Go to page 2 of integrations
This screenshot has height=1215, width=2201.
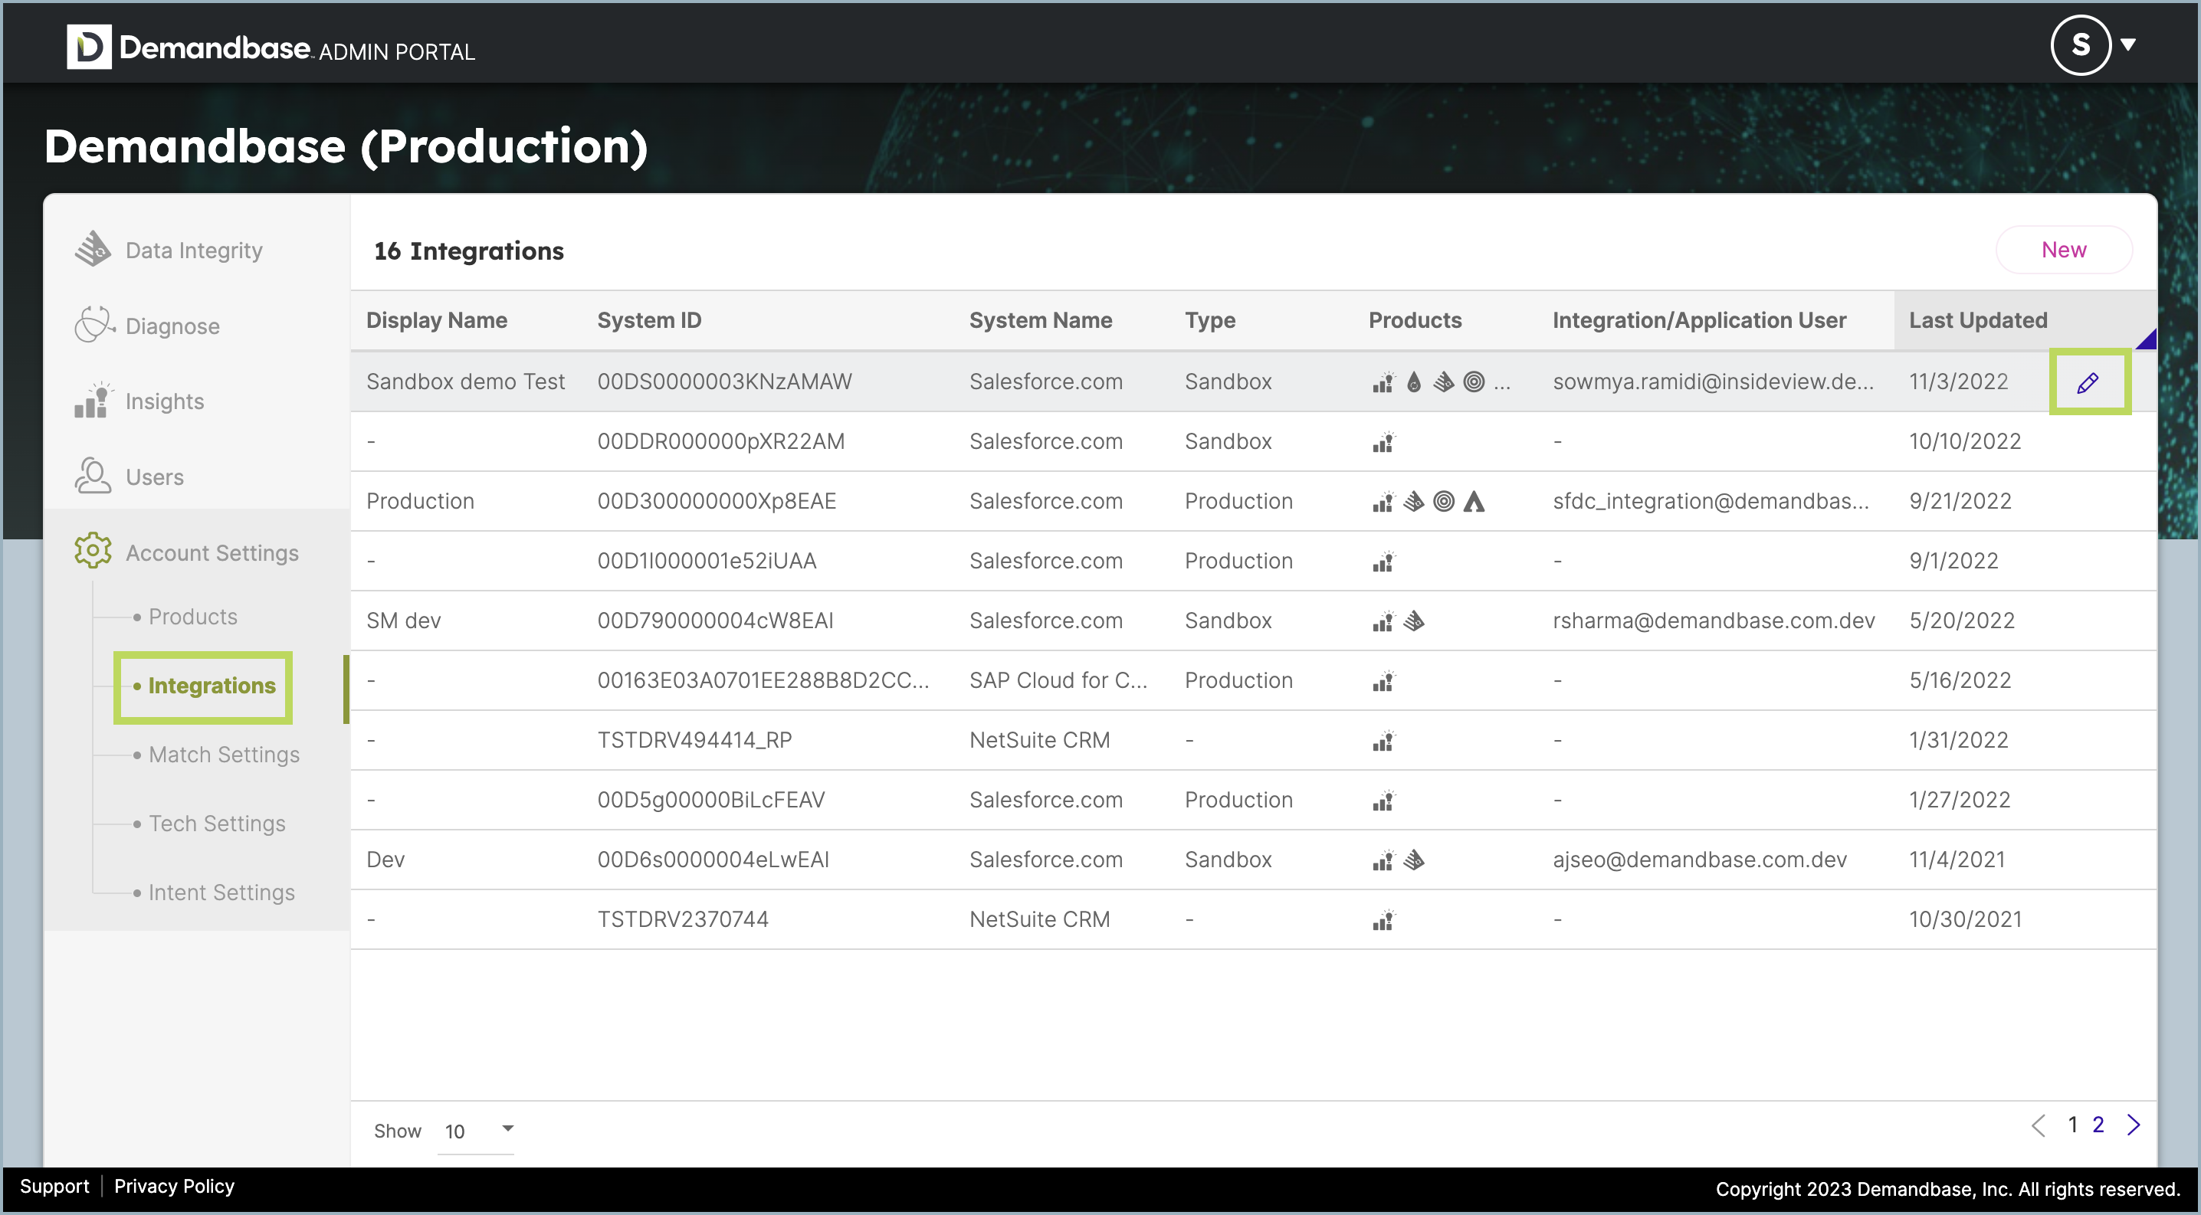click(2098, 1125)
